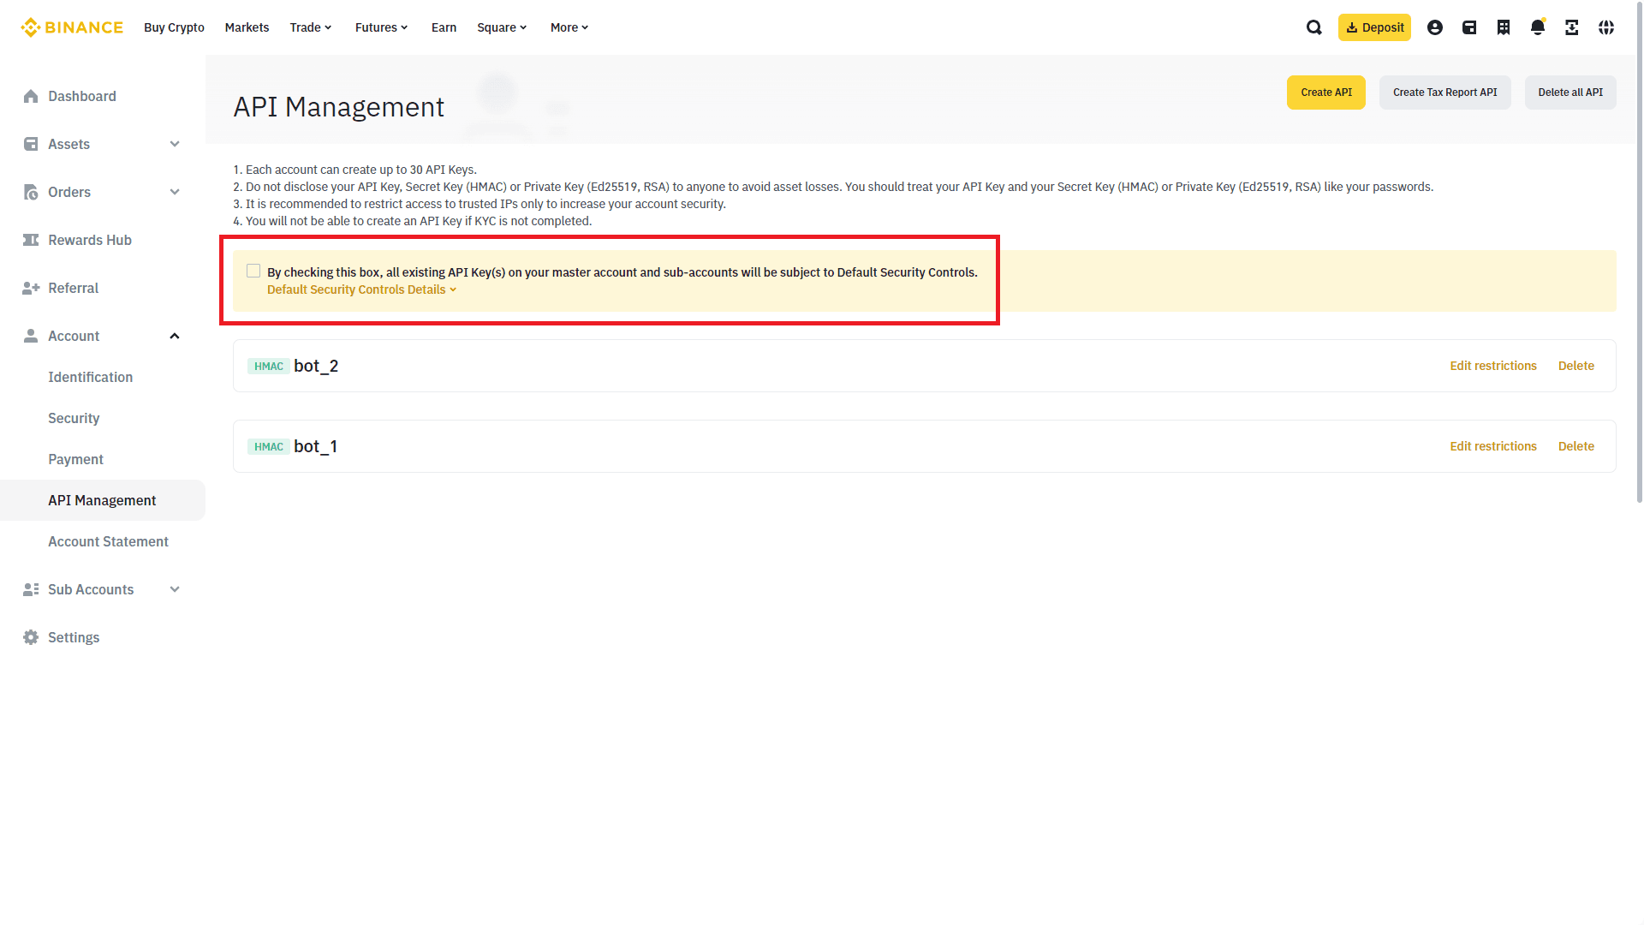Click the API Management page heading

pyautogui.click(x=338, y=107)
